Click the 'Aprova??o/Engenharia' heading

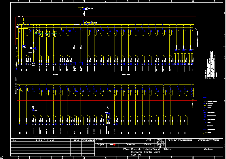pyautogui.click(x=180, y=140)
